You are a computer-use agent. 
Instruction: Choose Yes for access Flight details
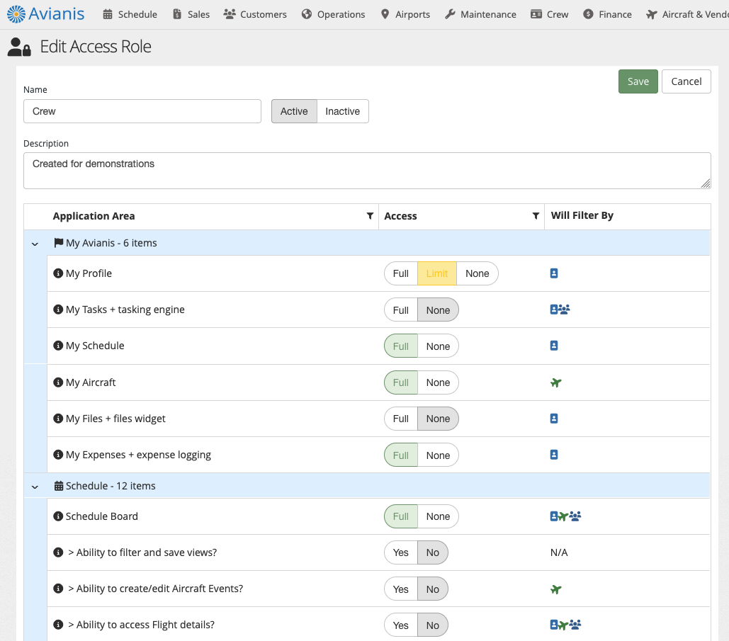(401, 625)
